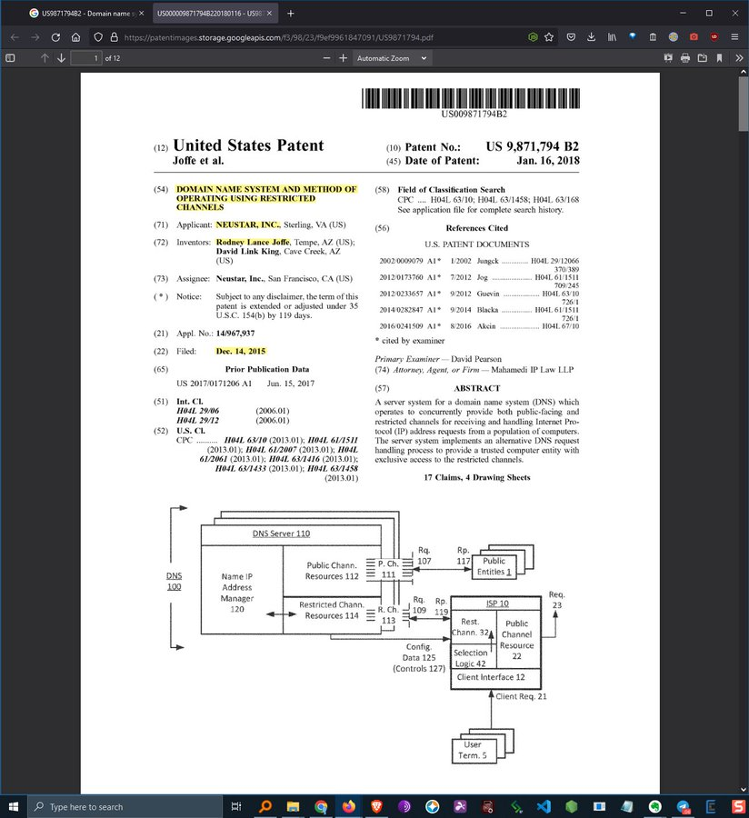Viewport: 749px width, 818px height.
Task: Zoom out the PDF document
Action: pos(326,58)
